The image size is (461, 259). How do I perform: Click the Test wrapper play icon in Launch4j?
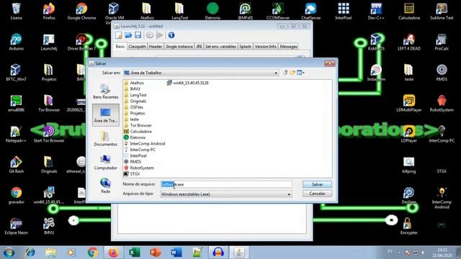159,35
